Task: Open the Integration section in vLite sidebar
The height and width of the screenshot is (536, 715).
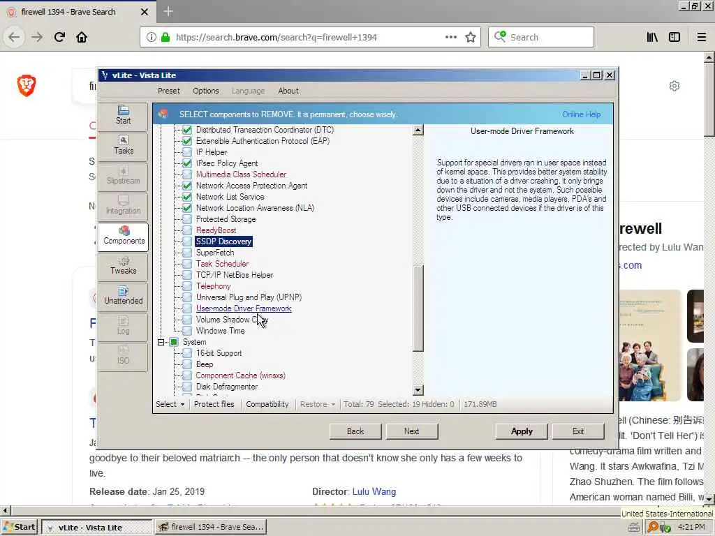Action: click(123, 206)
